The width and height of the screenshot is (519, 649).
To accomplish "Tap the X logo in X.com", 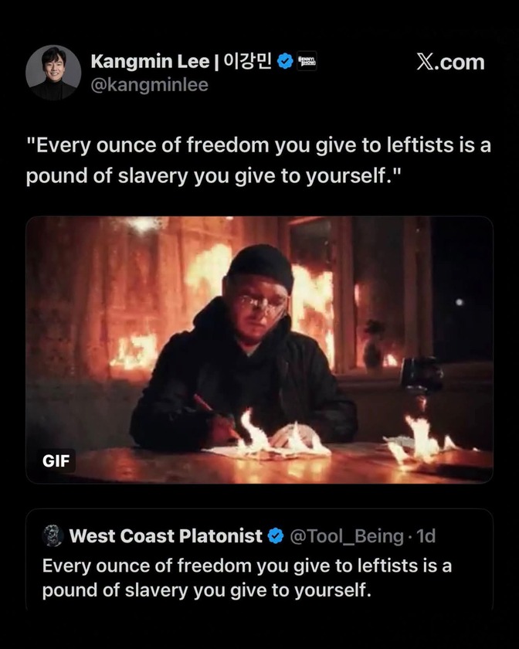I will [424, 62].
